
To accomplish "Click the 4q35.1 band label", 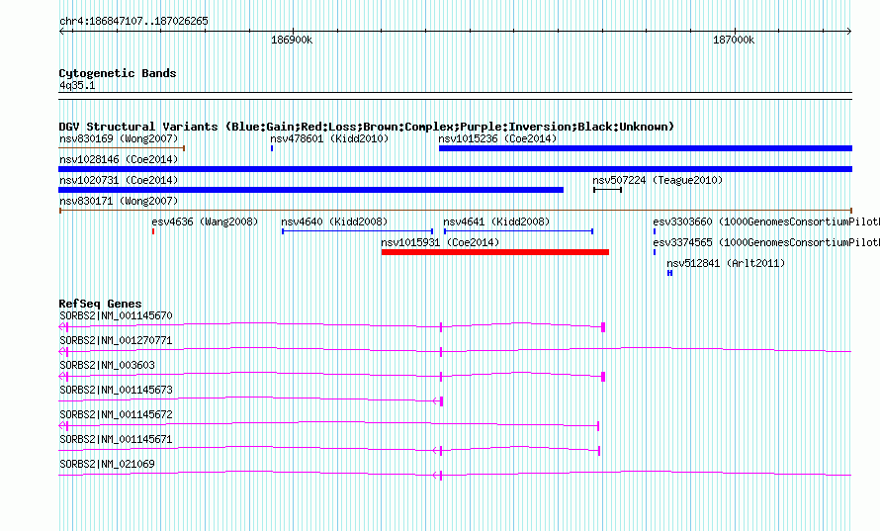I will pos(77,85).
